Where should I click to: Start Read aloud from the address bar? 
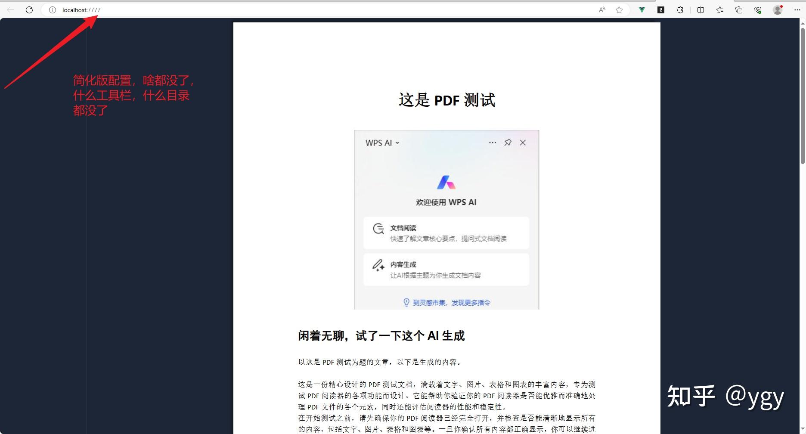click(601, 9)
